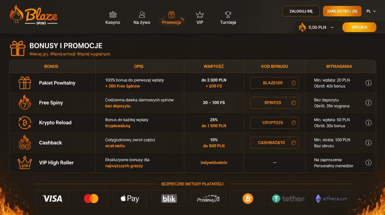
Task: Click the 'Krypto Reload' bonus name
Action: [55, 123]
